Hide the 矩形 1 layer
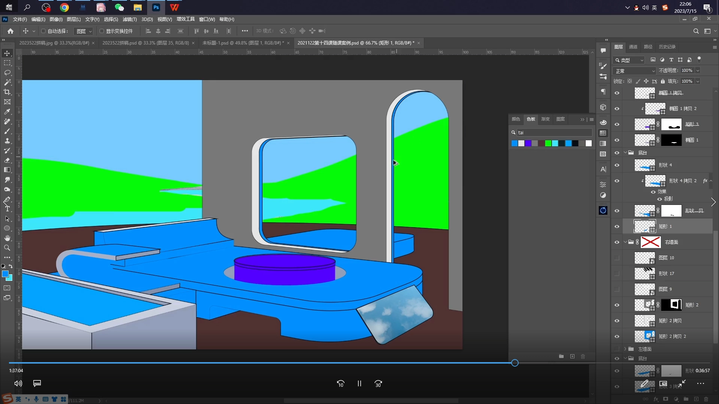This screenshot has height=404, width=719. point(617,226)
